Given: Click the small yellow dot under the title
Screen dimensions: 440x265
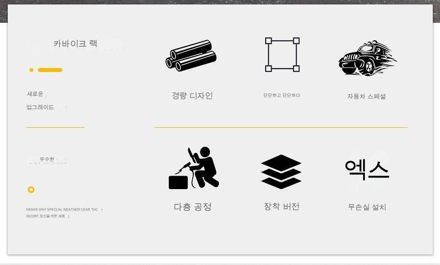Looking at the screenshot, I should 31,70.
